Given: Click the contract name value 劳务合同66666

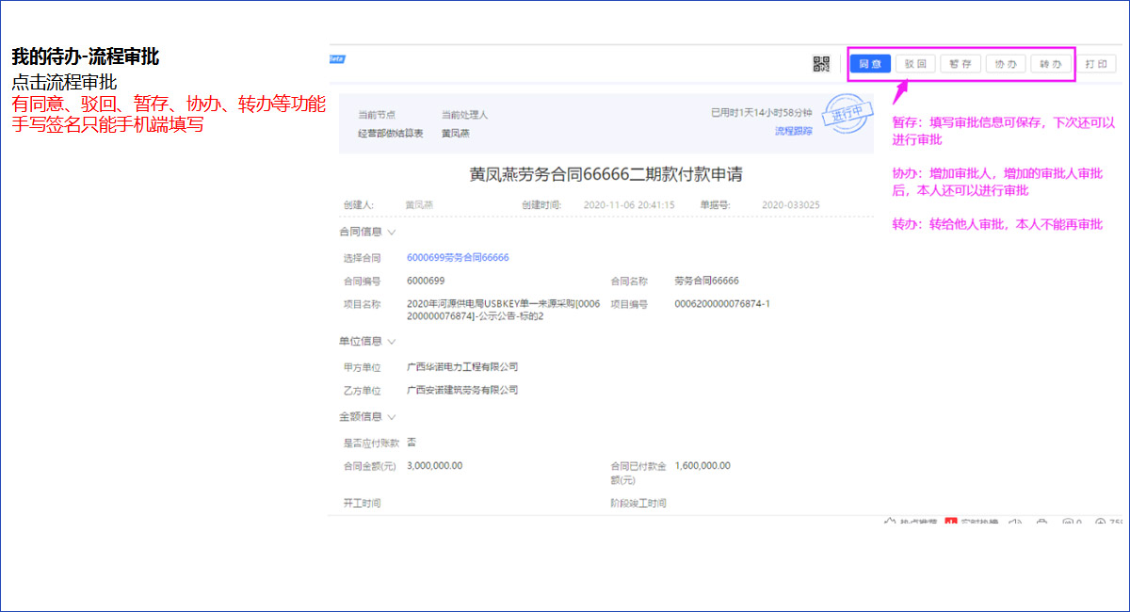Looking at the screenshot, I should (707, 281).
